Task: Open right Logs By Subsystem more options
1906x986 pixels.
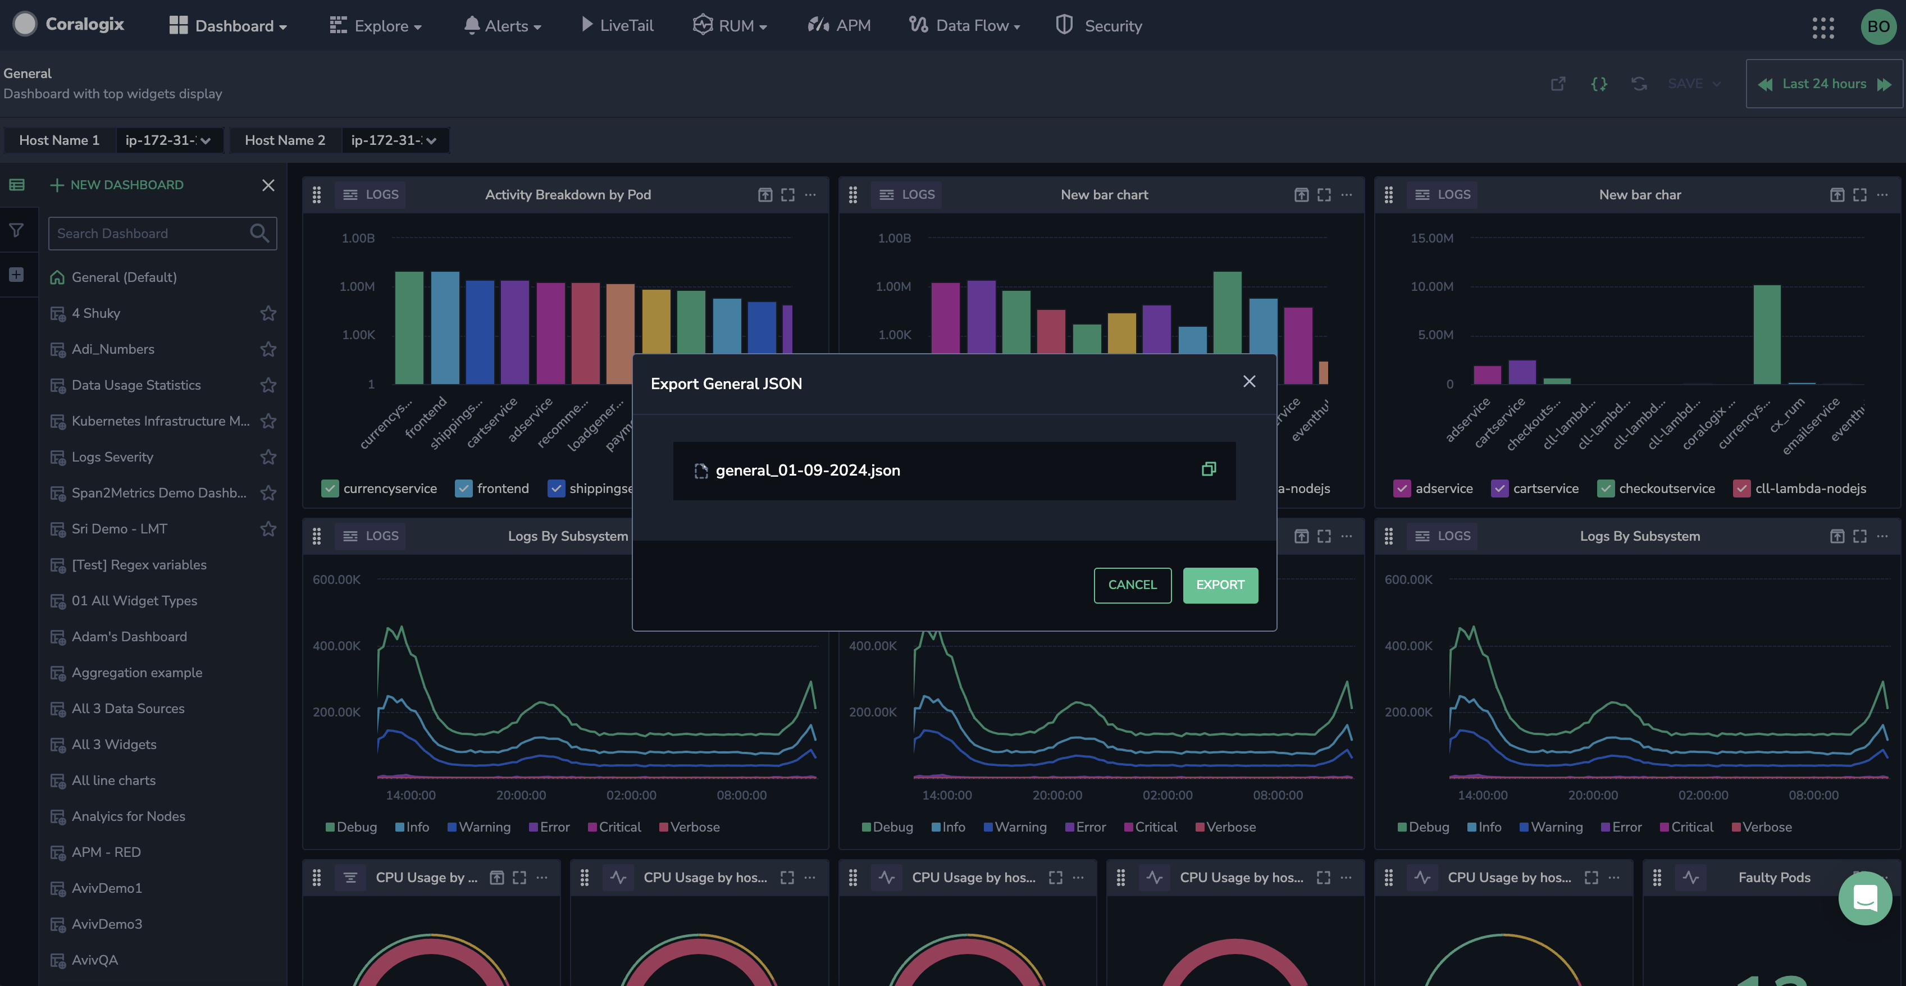Action: (x=1883, y=536)
